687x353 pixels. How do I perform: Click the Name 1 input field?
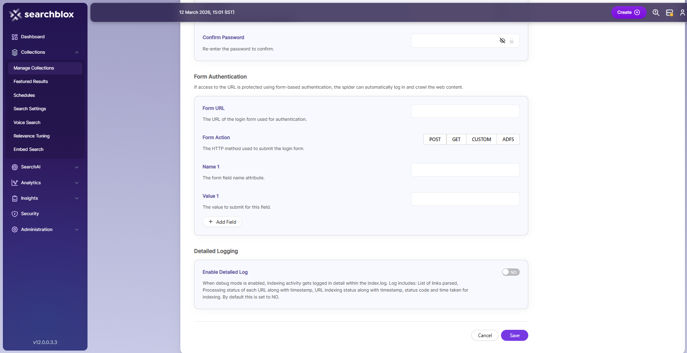tap(465, 170)
